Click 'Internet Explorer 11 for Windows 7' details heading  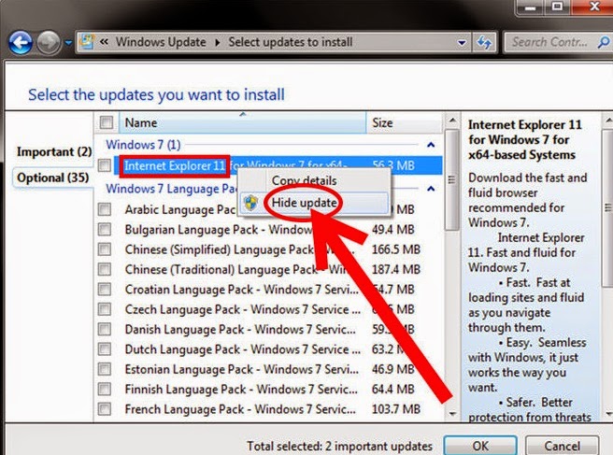point(524,139)
